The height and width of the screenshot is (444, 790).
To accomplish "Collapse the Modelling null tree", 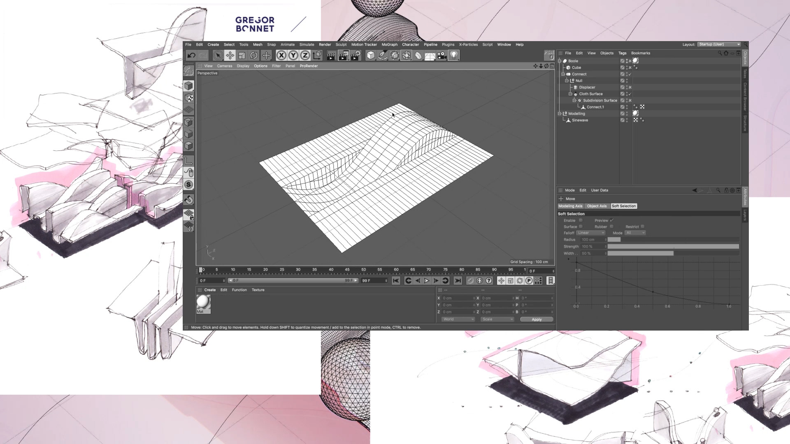I will [x=560, y=113].
